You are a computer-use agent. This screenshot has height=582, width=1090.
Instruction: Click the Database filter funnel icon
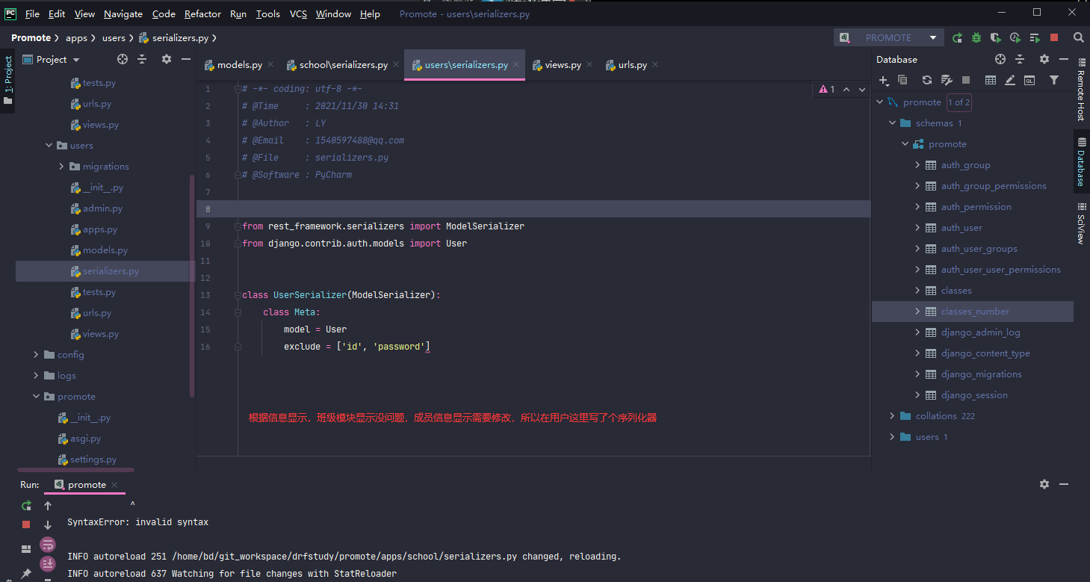point(1054,80)
